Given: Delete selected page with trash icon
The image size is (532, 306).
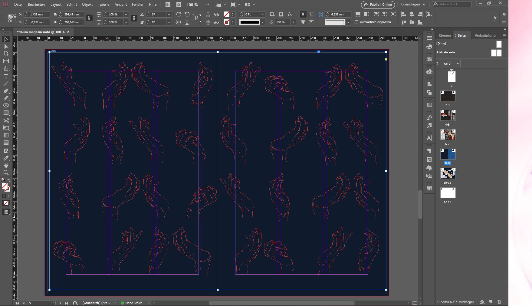Looking at the screenshot, I should [499, 302].
